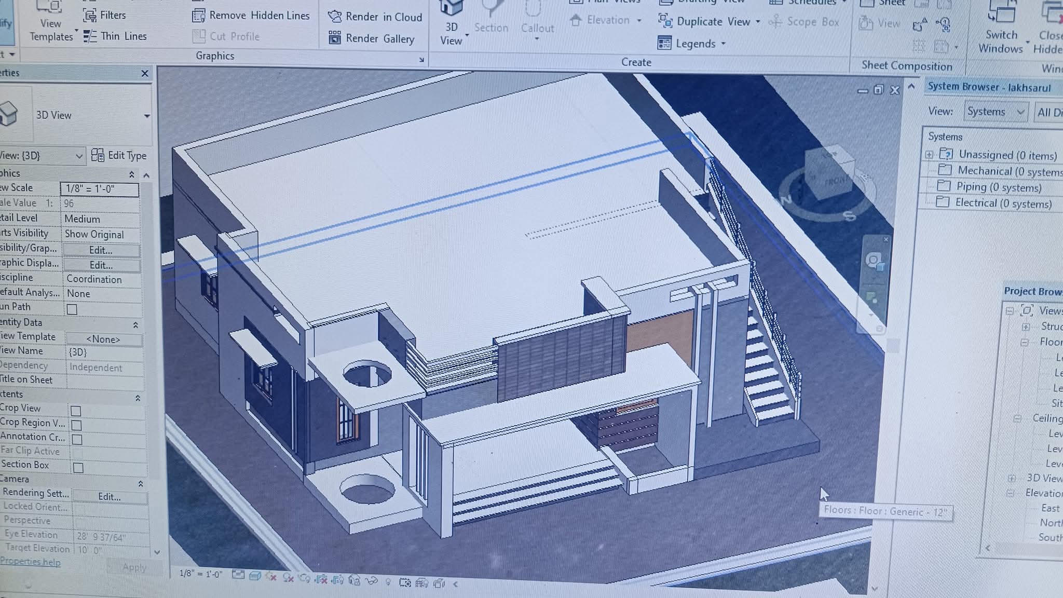Click Crop View icon in view control bar
Viewport: 1063px width, 598px height.
click(321, 579)
